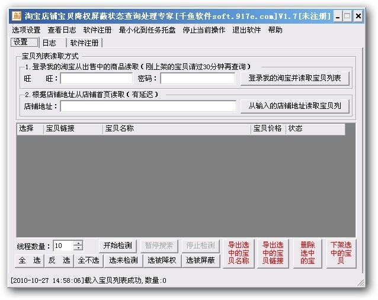378x300 pixels.
Task: Sort by 宝贝名称 column header
Action: click(x=177, y=128)
